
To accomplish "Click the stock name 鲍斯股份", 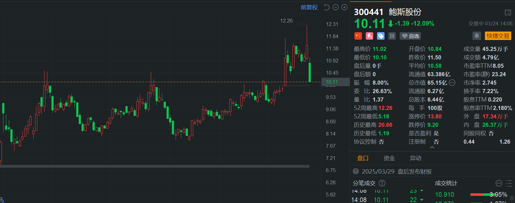I will pyautogui.click(x=405, y=12).
